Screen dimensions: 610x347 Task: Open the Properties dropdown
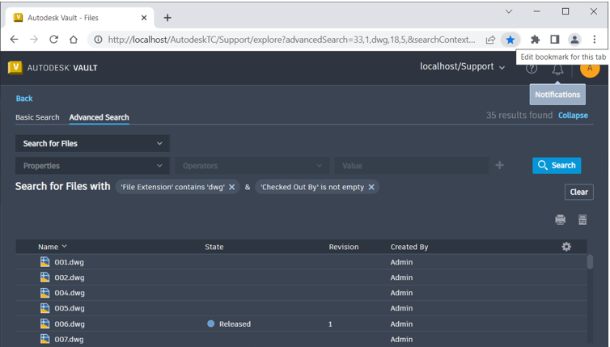coord(92,166)
